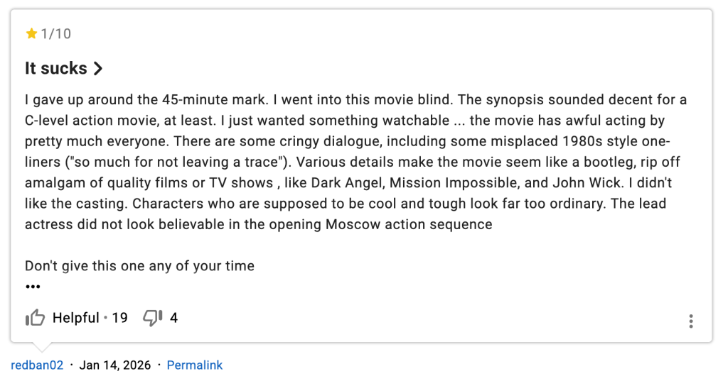Screen dimensions: 728x381
Task: Click the helpful vote count 19
Action: click(x=119, y=318)
